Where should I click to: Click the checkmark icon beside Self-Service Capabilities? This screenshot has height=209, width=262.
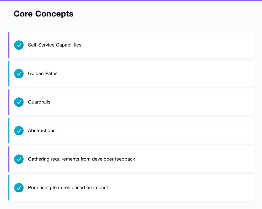[19, 45]
